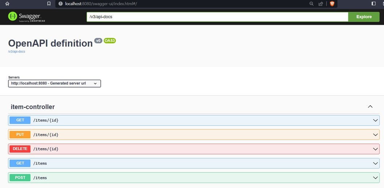
Task: Click the zoom magnifier icon in address bar
Action: click(x=312, y=4)
